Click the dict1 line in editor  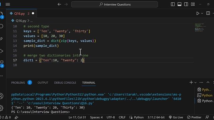click(54, 60)
